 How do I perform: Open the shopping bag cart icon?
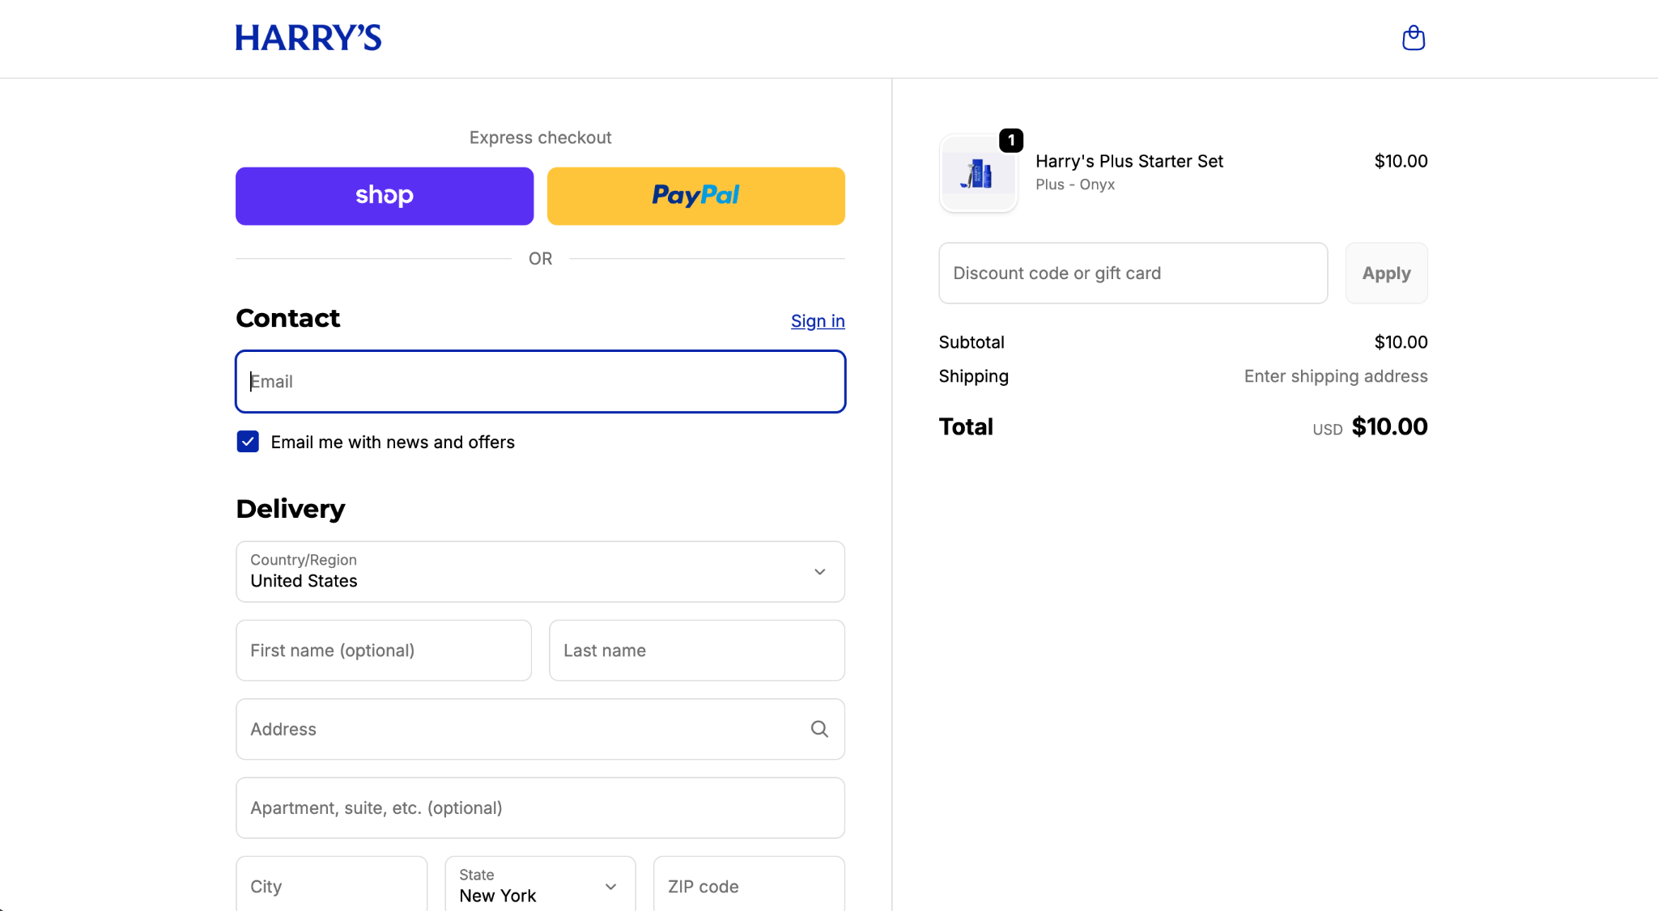[1414, 38]
